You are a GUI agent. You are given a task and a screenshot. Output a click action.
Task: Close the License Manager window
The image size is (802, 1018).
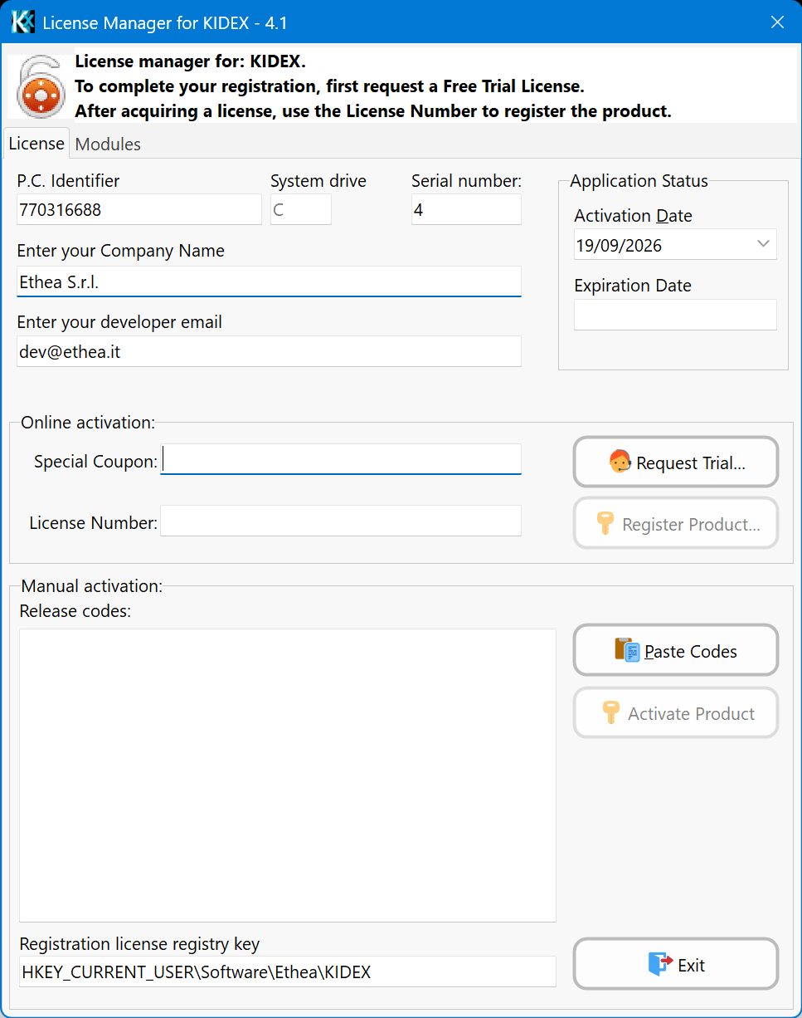pyautogui.click(x=777, y=22)
